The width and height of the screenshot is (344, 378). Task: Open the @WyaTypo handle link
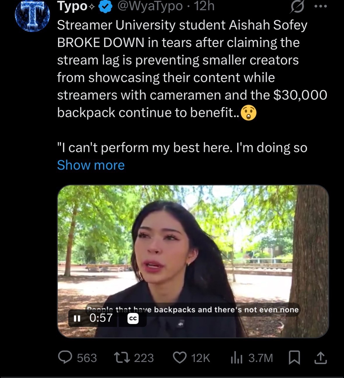[150, 6]
